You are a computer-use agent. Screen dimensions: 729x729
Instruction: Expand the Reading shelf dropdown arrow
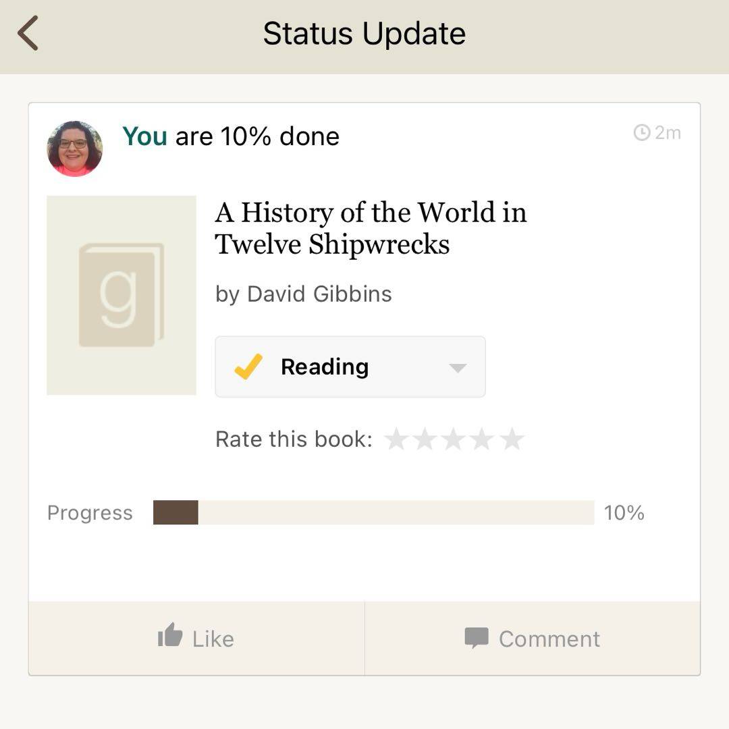tap(458, 368)
